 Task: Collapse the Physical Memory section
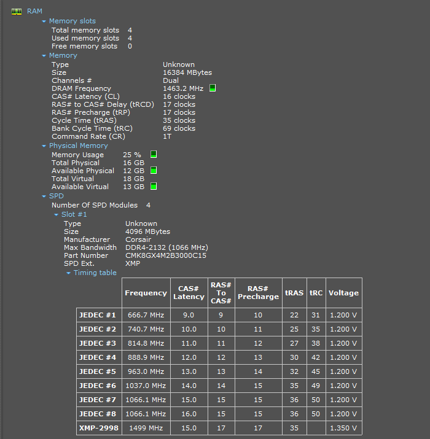click(44, 146)
